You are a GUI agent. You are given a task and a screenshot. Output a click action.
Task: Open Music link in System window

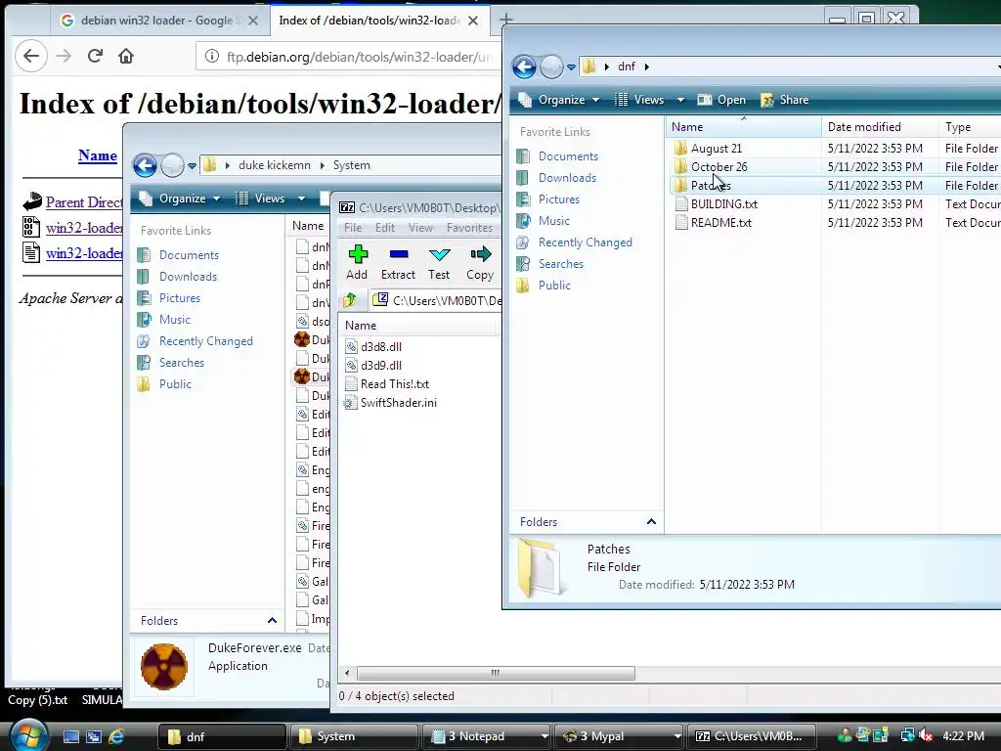[x=175, y=320]
